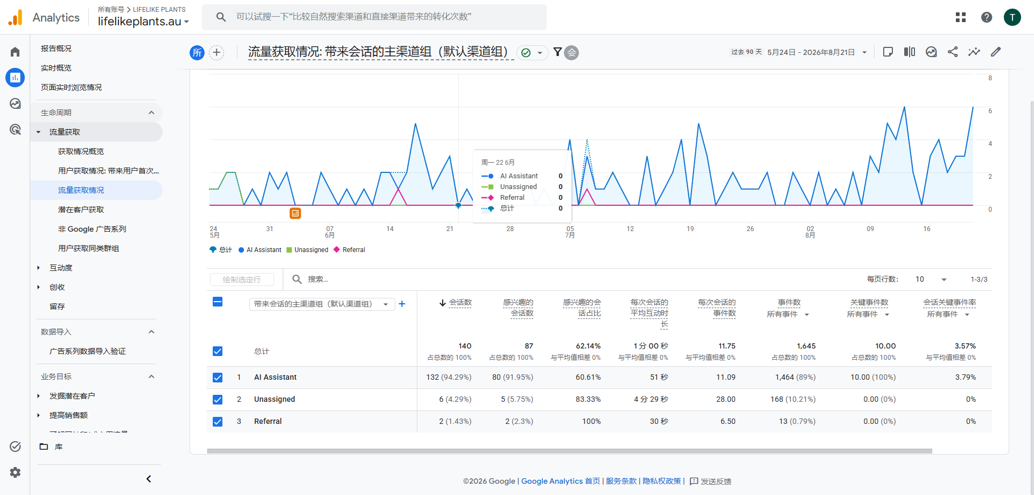Click the horizontal scrollbar below the table
This screenshot has height=495, width=1034.
click(x=569, y=451)
